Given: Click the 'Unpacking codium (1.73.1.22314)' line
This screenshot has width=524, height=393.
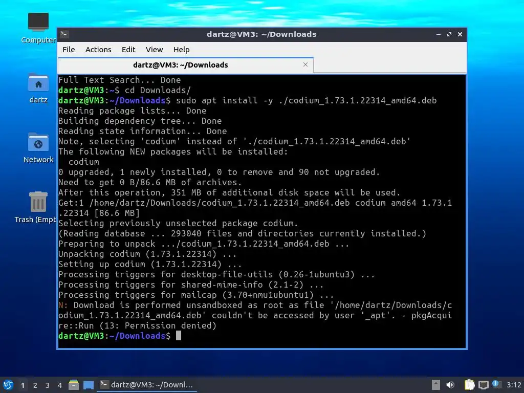Looking at the screenshot, I should point(147,254).
